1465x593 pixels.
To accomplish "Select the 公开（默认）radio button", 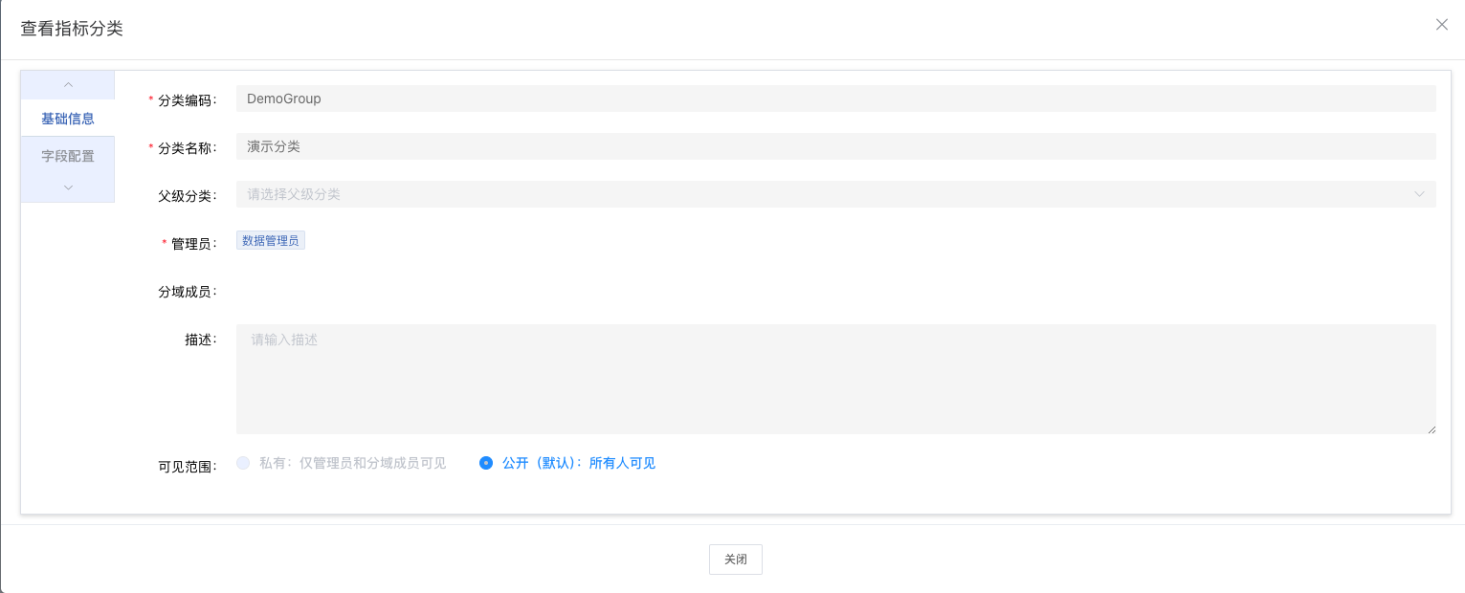I will [x=486, y=463].
